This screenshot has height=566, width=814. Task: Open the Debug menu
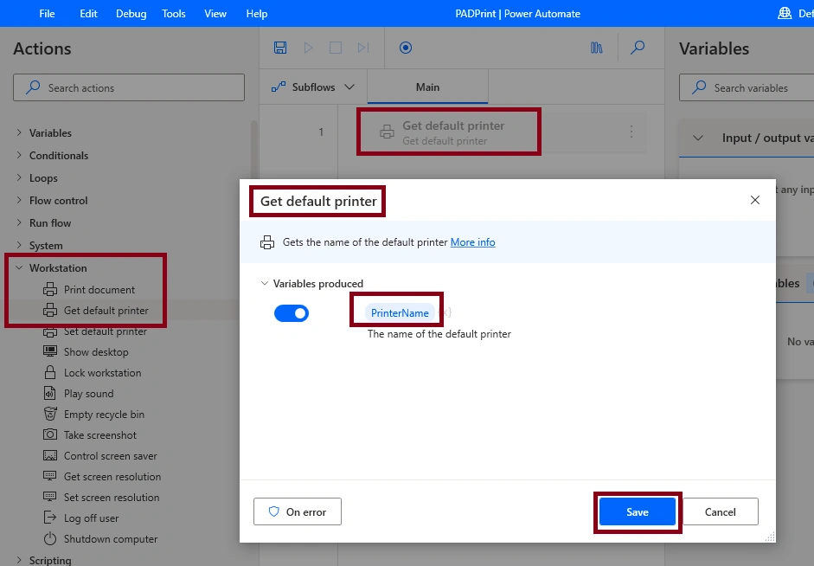[x=131, y=14]
